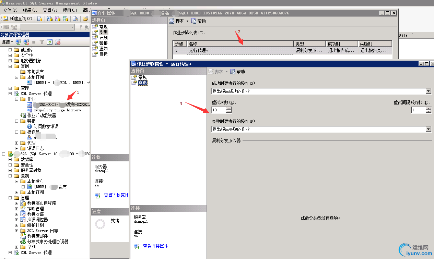Click 脚本 button in 作业属性 window

tap(176, 21)
